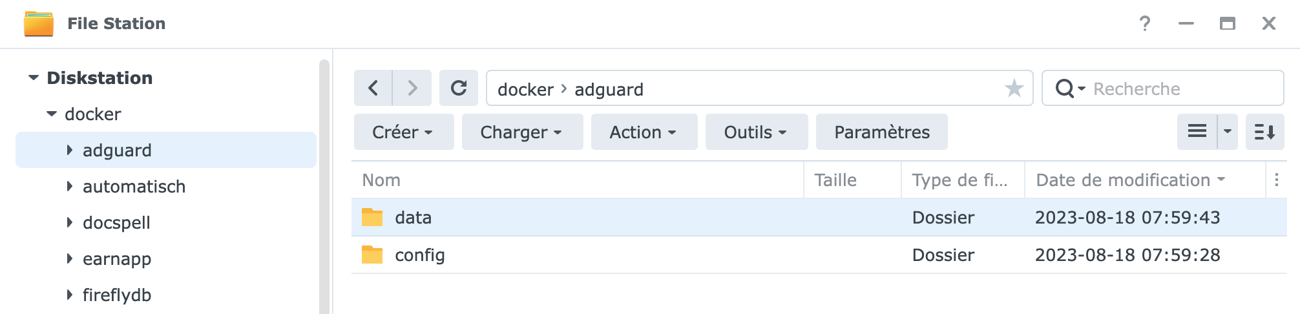The image size is (1300, 314).
Task: Open the search options magnifier dropdown
Action: tap(1069, 88)
